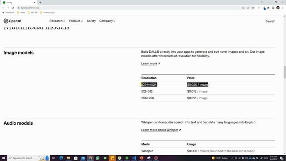The width and height of the screenshot is (286, 161).
Task: Open Visual Studio Code from the taskbar
Action: point(134,158)
